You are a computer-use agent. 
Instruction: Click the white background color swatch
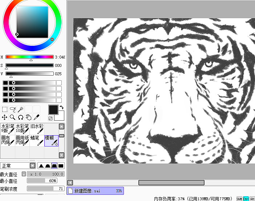click(x=61, y=117)
